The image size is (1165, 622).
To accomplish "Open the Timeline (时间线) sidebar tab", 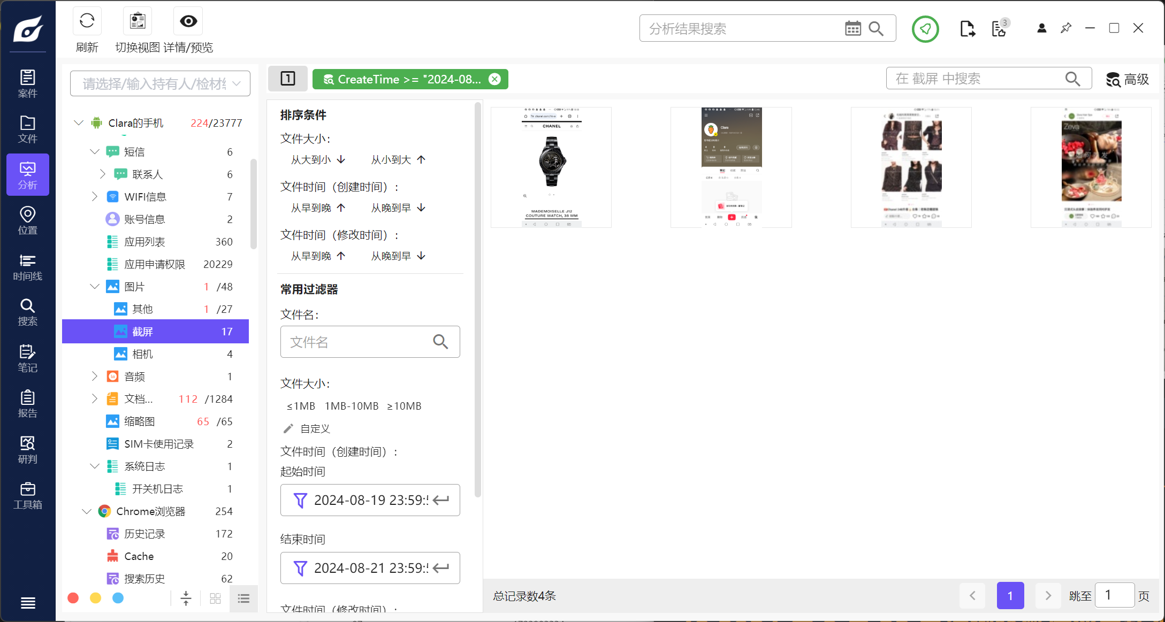I will (x=28, y=267).
